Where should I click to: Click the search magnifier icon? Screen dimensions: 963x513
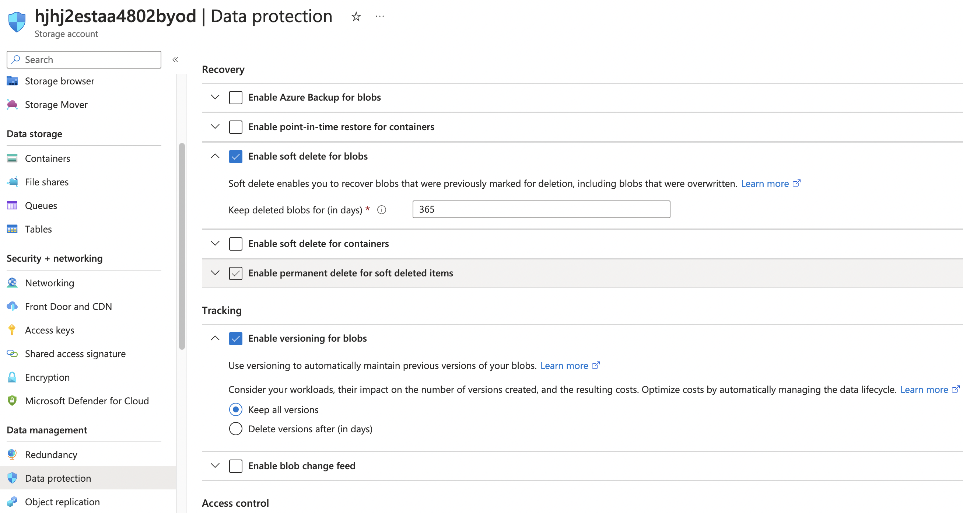pyautogui.click(x=15, y=60)
